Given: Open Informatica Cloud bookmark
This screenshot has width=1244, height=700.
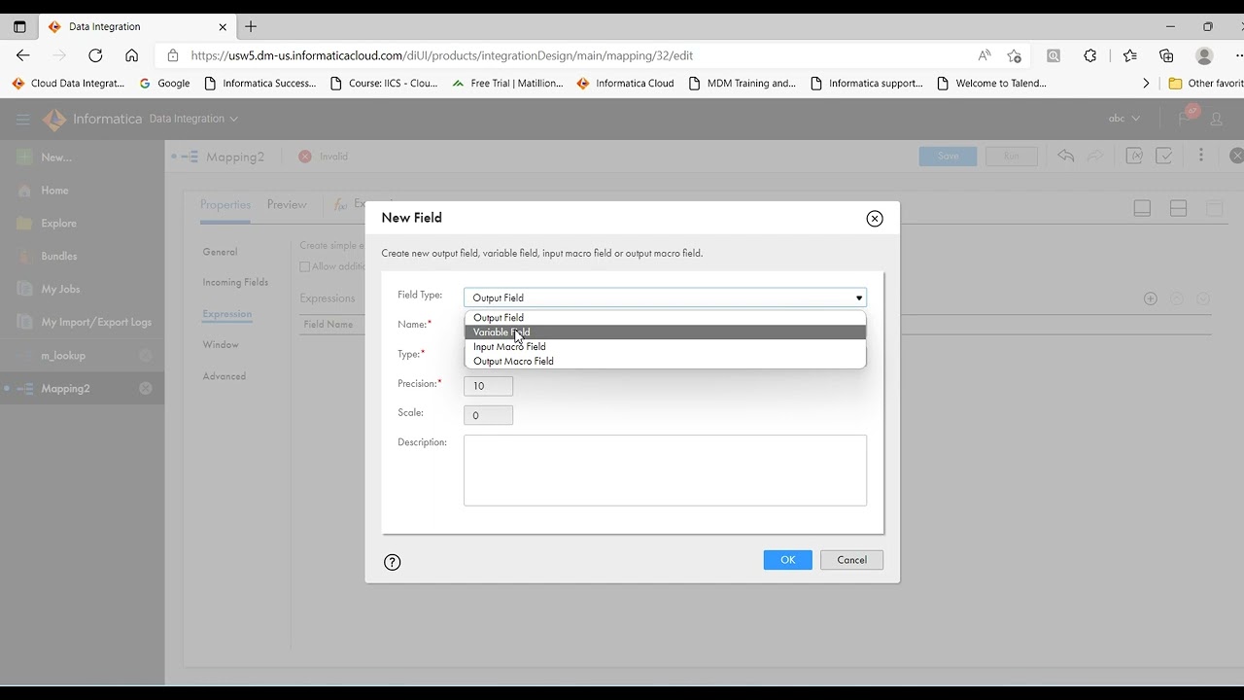Looking at the screenshot, I should [625, 84].
